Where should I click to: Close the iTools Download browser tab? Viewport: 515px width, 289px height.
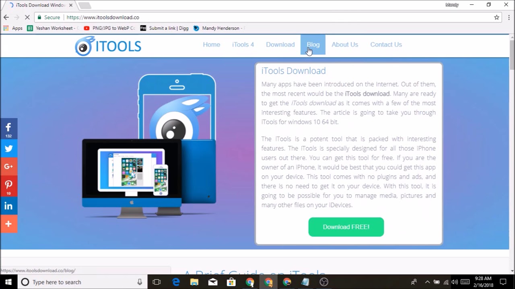coord(71,5)
